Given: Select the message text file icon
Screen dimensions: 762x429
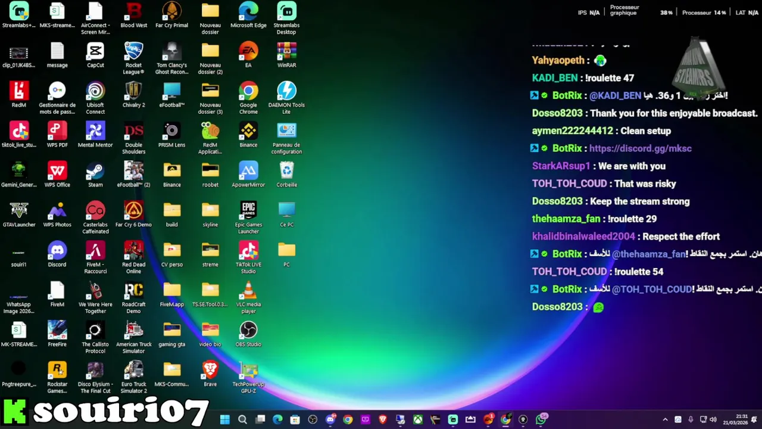Looking at the screenshot, I should pyautogui.click(x=57, y=55).
